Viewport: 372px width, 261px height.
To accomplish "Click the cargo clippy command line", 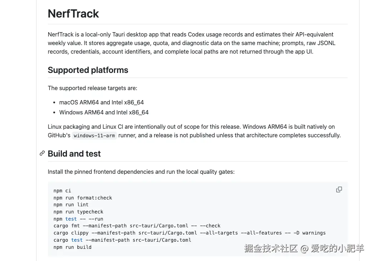I will coord(189,233).
